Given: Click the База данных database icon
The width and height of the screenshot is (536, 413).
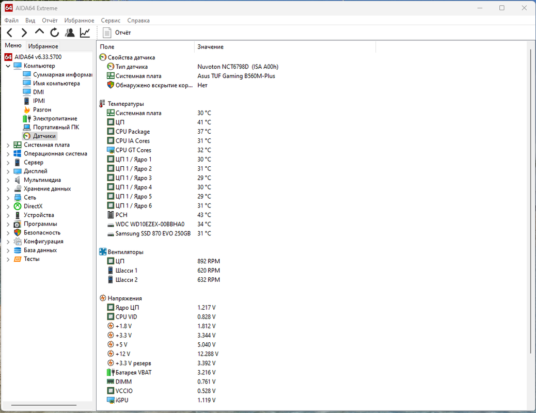Looking at the screenshot, I should tap(18, 250).
